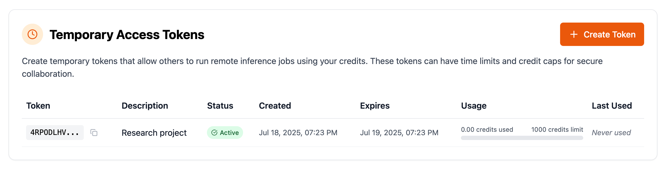
Task: Click the Usage column header
Action: [x=474, y=106]
